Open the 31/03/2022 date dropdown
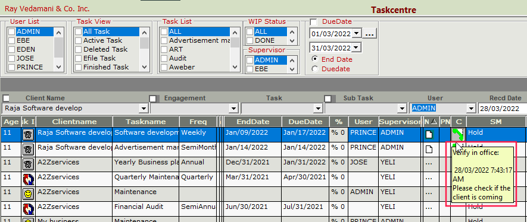527x222 pixels. tap(356, 47)
